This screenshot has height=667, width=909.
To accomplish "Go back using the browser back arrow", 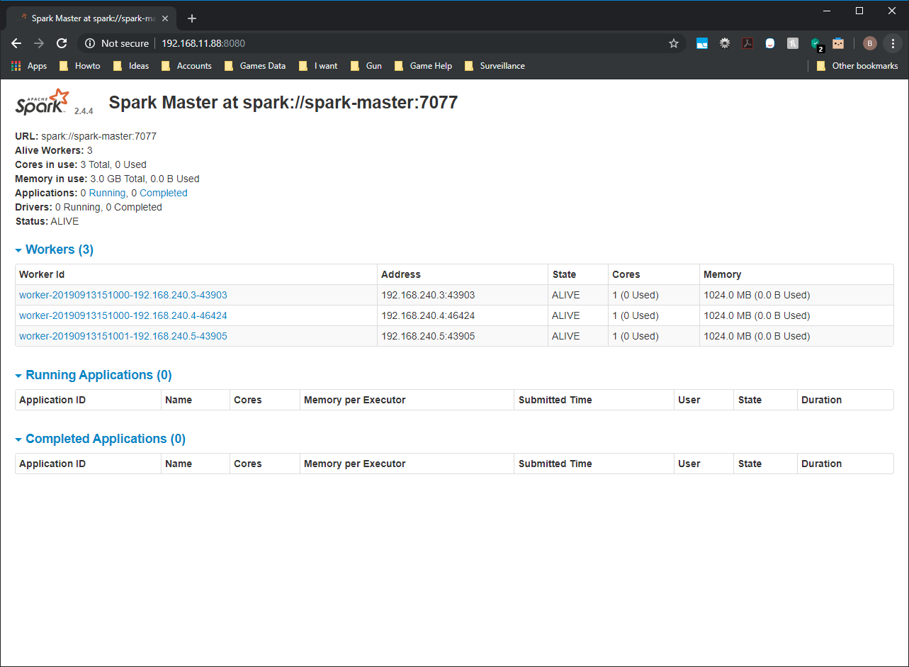I will [16, 43].
